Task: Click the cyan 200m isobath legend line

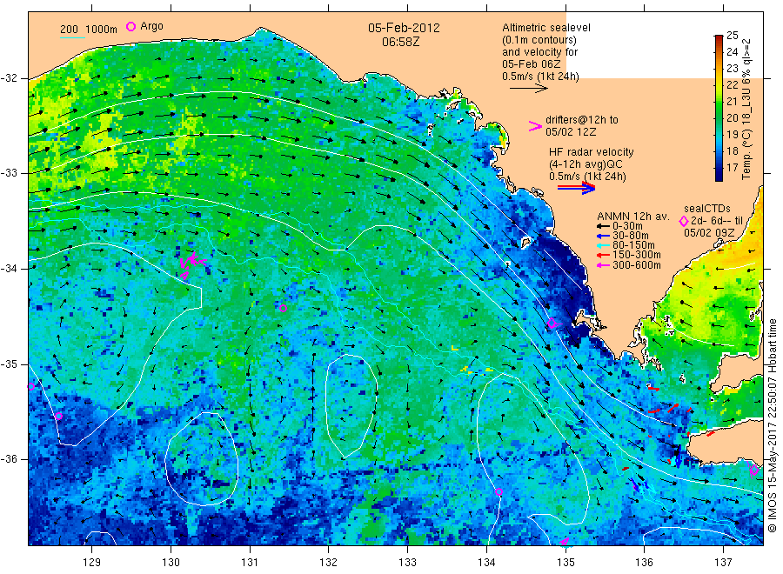Action: click(x=72, y=37)
